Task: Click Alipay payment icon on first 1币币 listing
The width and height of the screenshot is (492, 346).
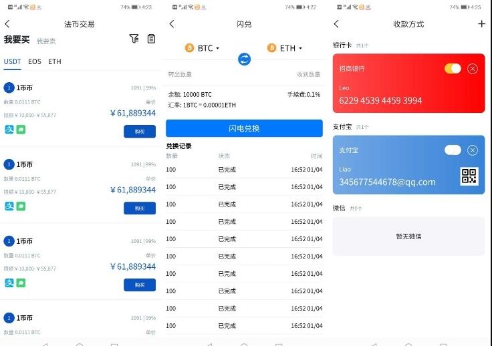Action: pos(9,129)
